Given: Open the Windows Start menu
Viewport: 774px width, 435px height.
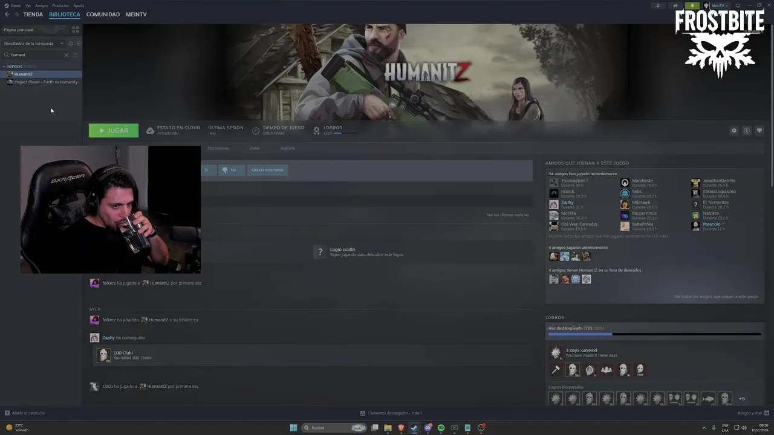Looking at the screenshot, I should pyautogui.click(x=293, y=428).
